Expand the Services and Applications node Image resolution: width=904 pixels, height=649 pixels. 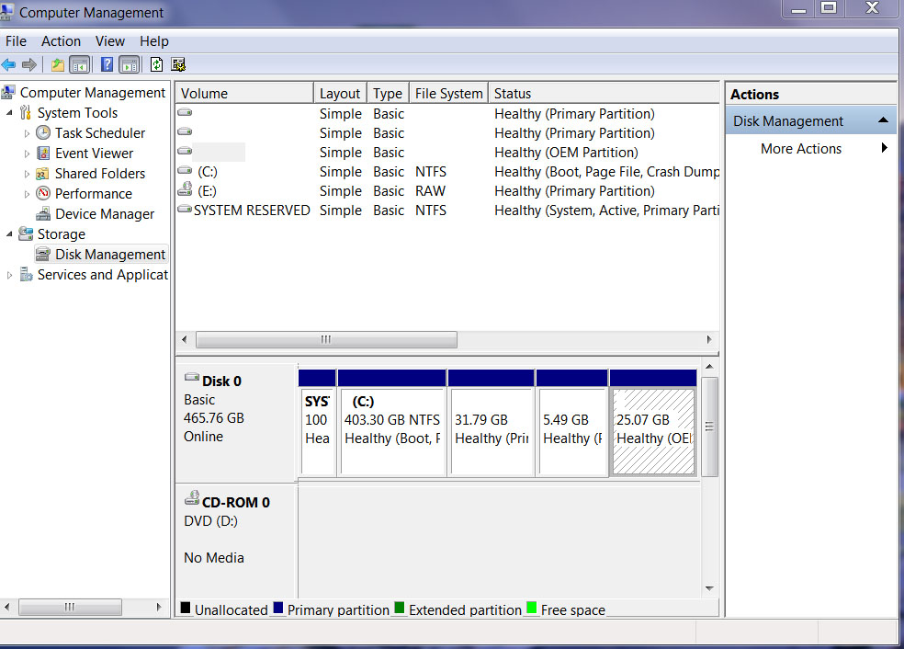(x=10, y=275)
